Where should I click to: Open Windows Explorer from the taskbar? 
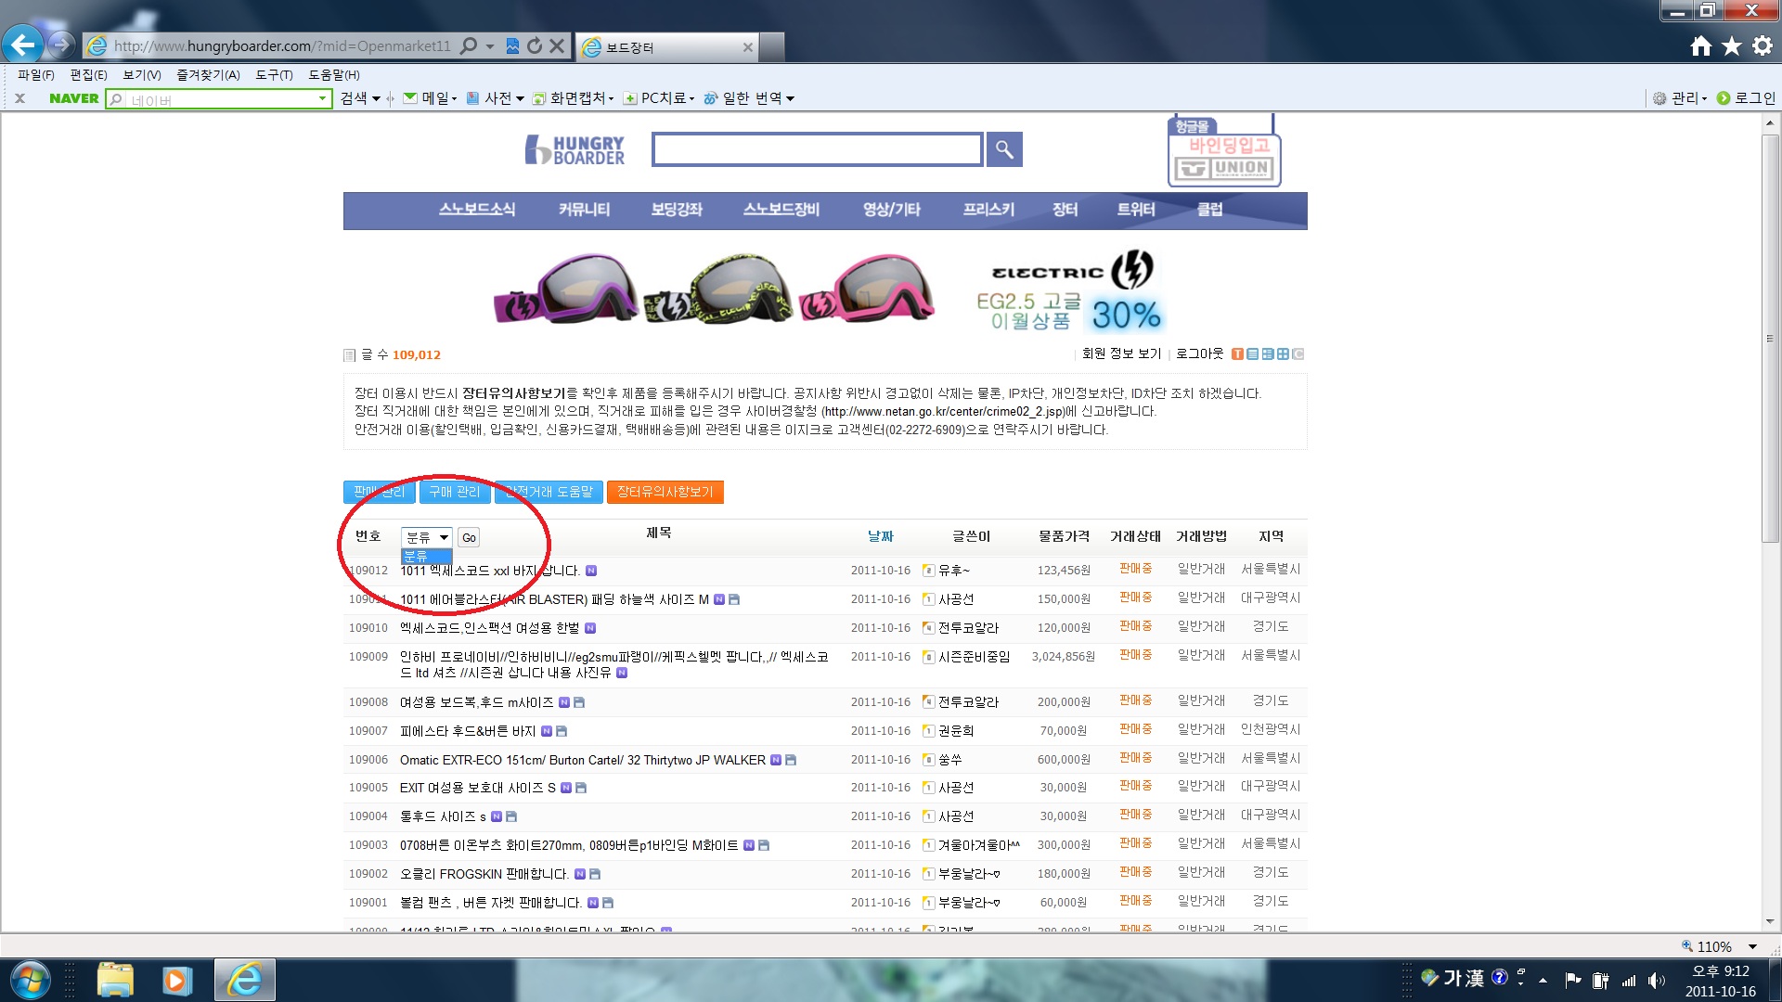click(x=115, y=980)
